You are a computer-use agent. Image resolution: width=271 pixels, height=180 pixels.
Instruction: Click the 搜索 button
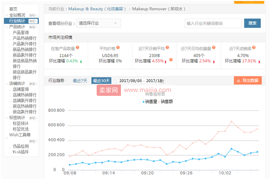tap(253, 23)
